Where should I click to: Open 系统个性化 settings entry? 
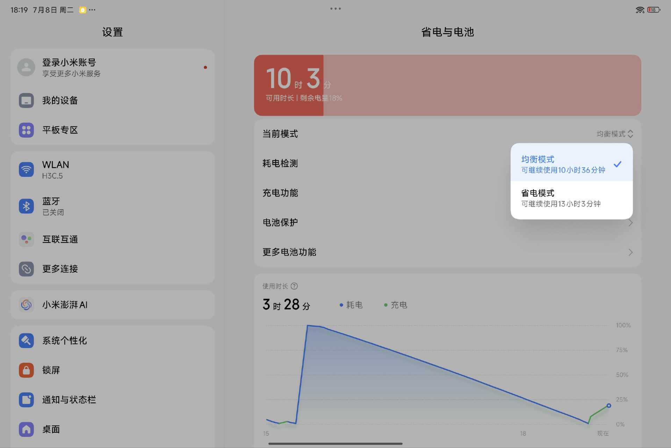[113, 340]
